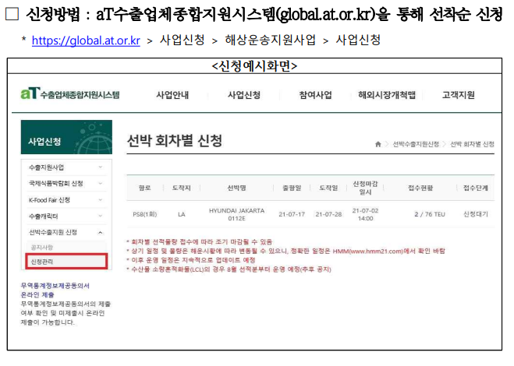514x366 pixels.
Task: Open the 사업신청 top menu
Action: [x=244, y=95]
